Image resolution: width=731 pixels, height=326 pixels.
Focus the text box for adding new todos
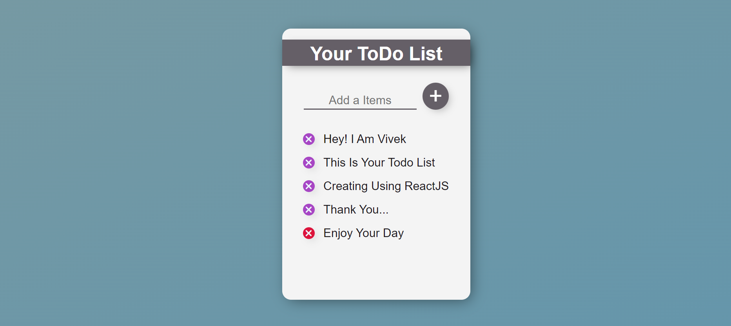click(359, 100)
